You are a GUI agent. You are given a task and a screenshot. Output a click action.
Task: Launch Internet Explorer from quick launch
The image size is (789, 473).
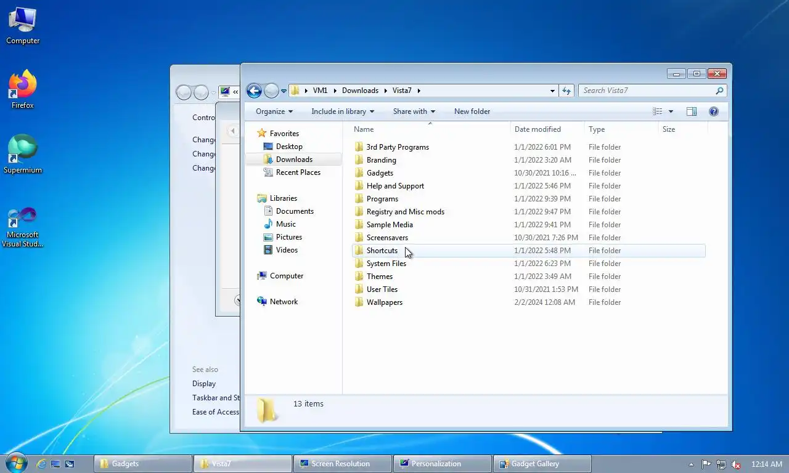pos(42,464)
